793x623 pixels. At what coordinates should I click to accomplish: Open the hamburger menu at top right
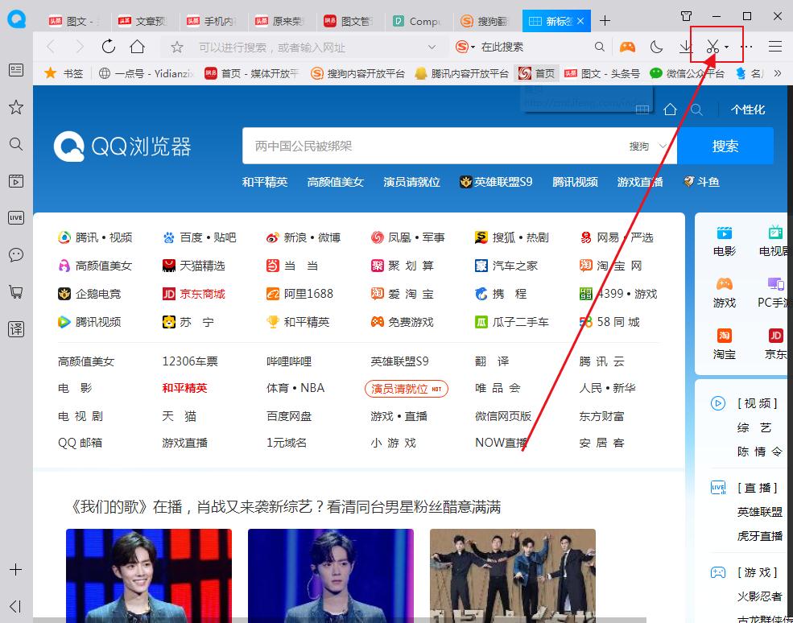[774, 47]
